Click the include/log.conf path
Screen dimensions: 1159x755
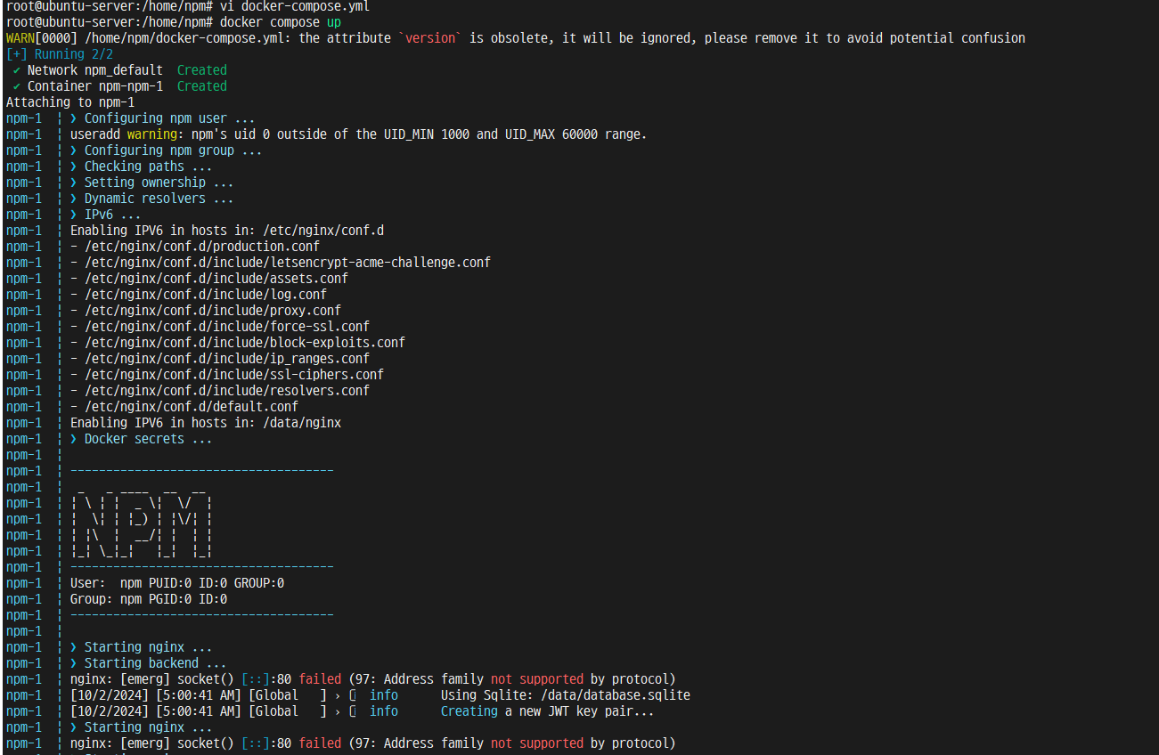tap(206, 295)
